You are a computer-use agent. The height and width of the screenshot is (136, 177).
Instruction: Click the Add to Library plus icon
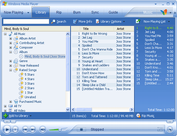[6, 116]
